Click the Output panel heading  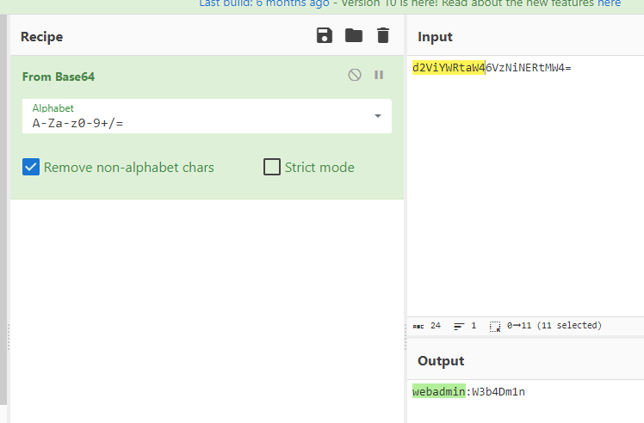(441, 360)
